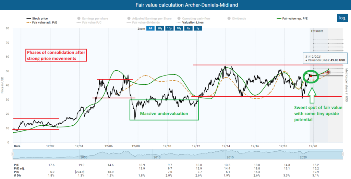The width and height of the screenshot is (351, 179).
Task: Click the 2010 label in the navigator
Action: (x=156, y=157)
